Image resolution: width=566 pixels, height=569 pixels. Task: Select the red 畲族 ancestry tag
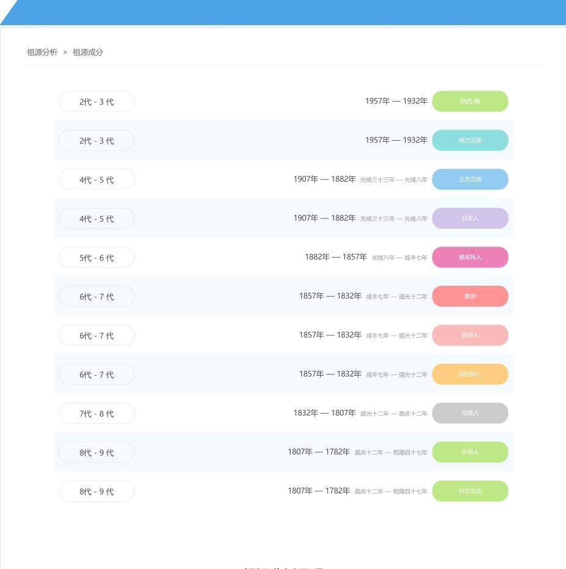click(470, 296)
